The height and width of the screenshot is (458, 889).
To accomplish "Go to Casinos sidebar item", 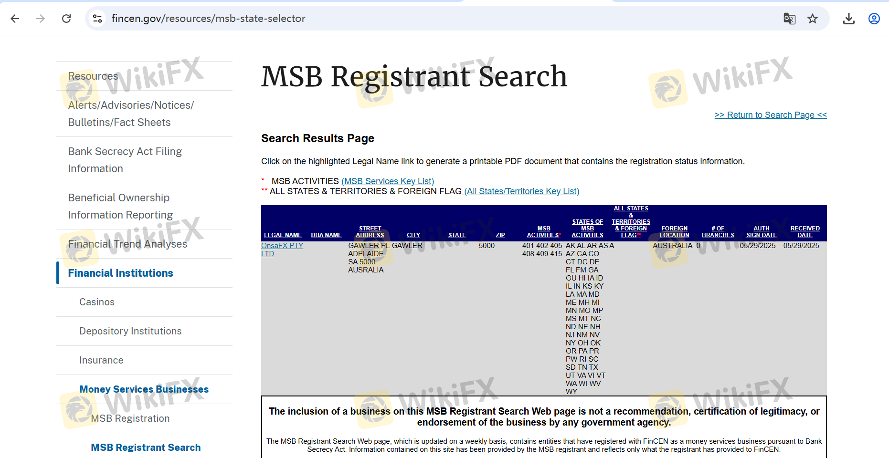I will click(97, 302).
